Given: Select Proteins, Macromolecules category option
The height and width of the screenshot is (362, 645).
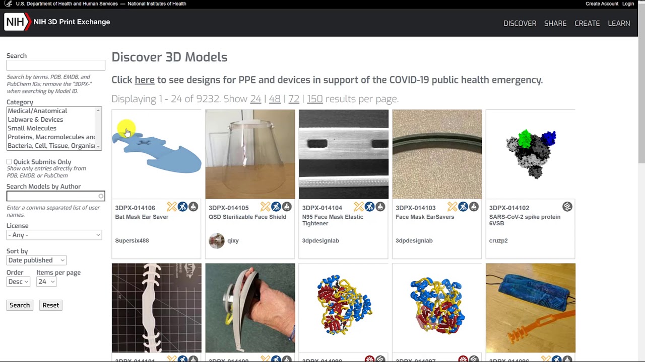Looking at the screenshot, I should 51,137.
